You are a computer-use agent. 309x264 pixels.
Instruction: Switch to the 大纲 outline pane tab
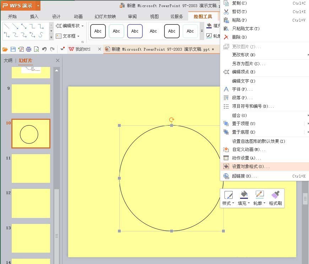(x=8, y=60)
